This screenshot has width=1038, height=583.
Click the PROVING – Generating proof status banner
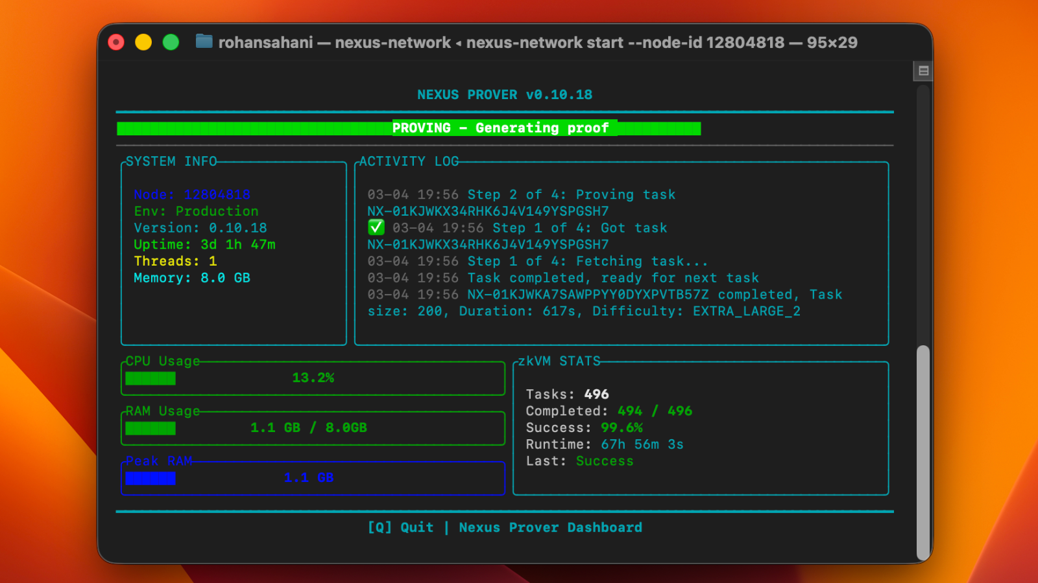[x=409, y=128]
